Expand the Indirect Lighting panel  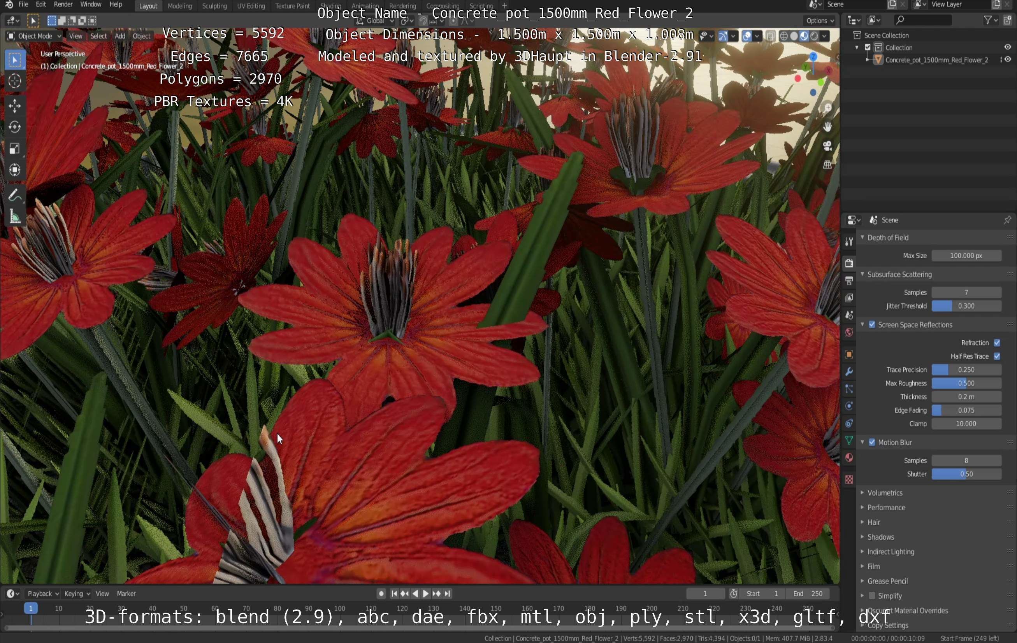pos(862,552)
